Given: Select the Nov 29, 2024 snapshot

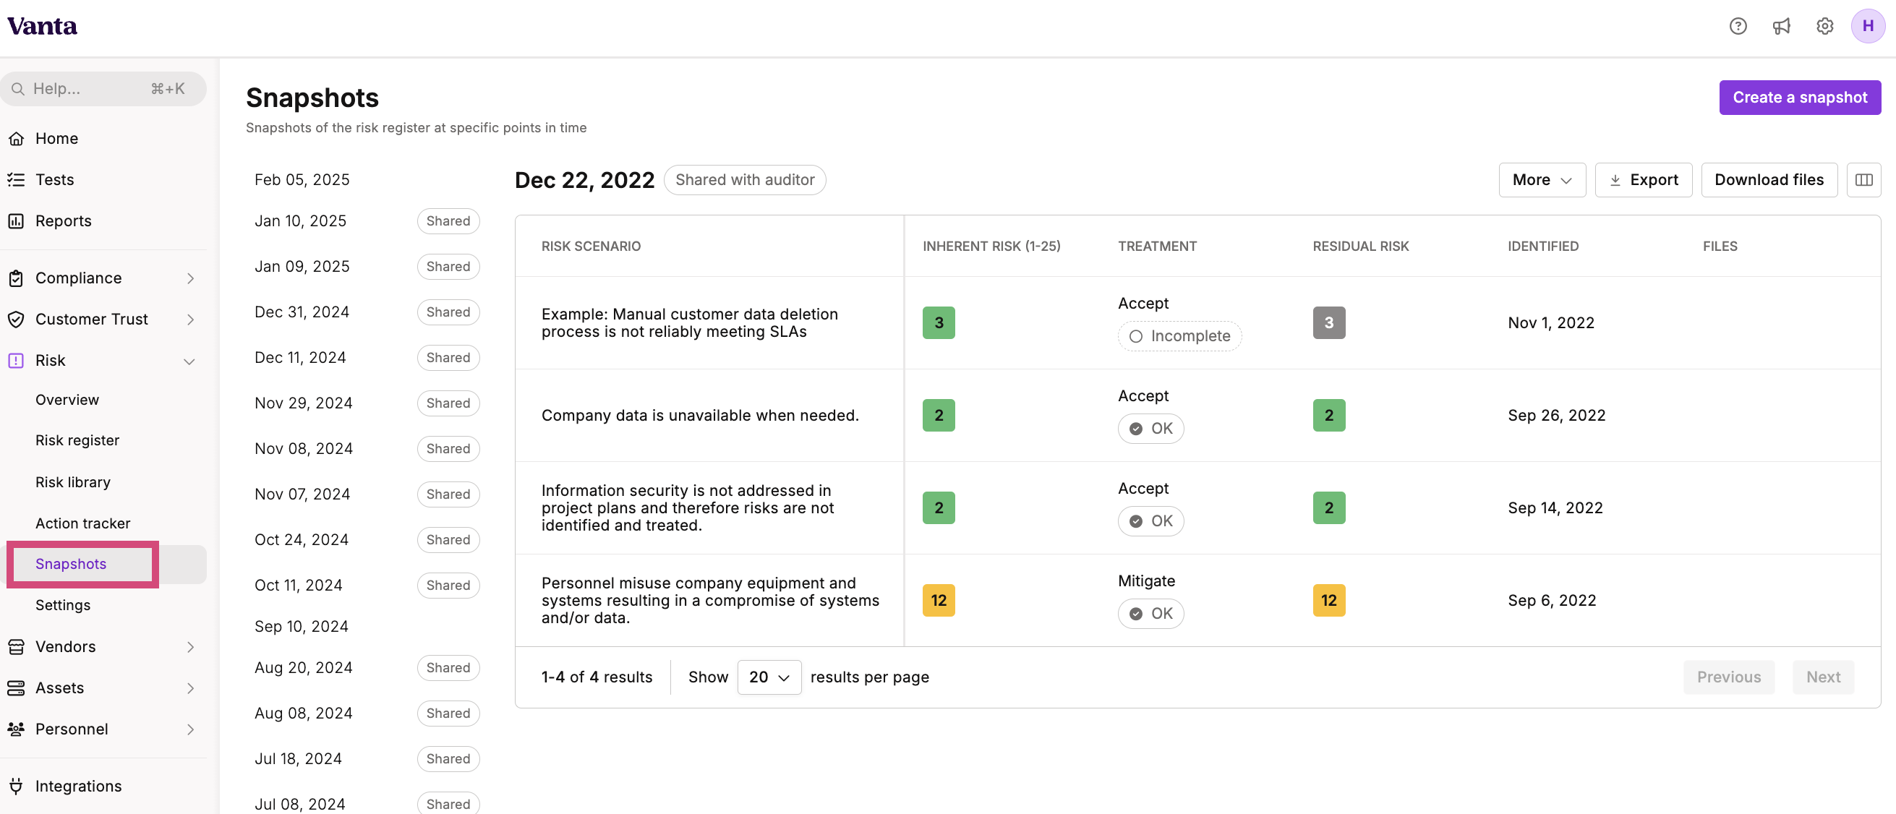Looking at the screenshot, I should (x=303, y=403).
